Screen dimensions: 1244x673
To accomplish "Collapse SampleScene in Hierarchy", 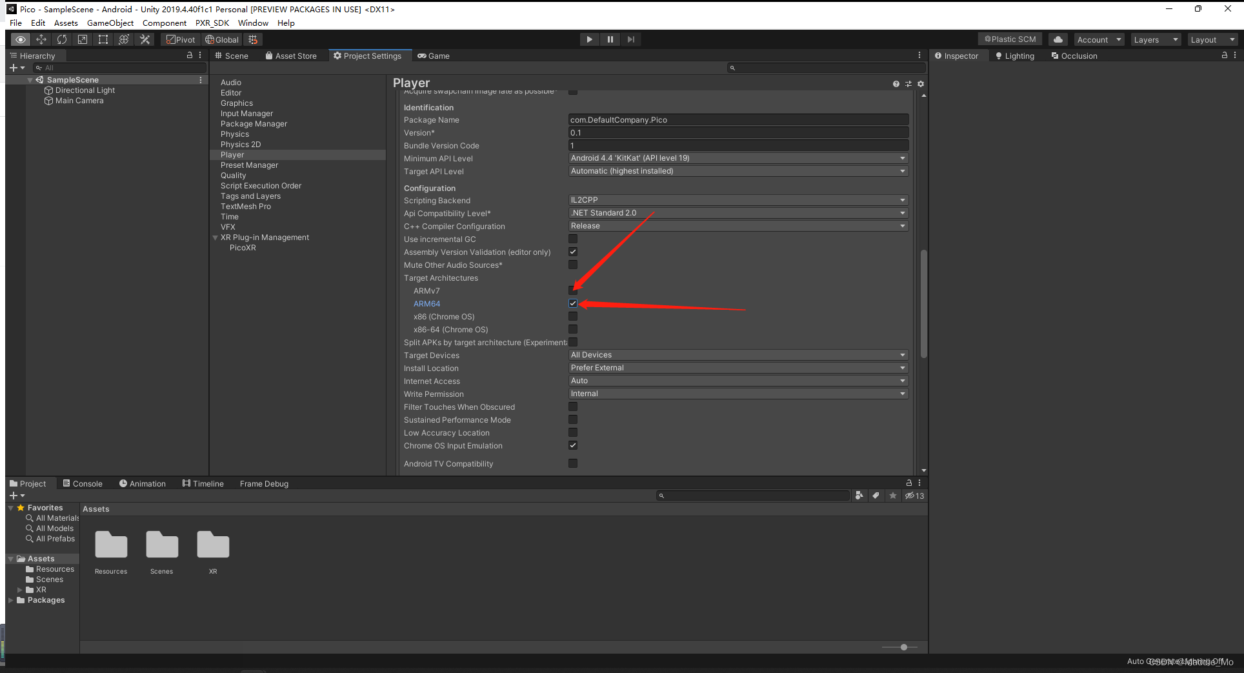I will [30, 80].
